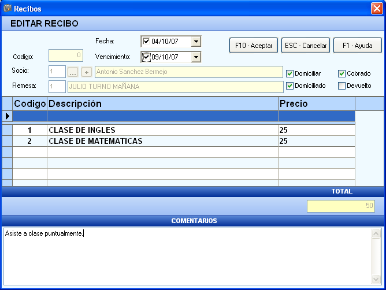Click the Fecha date value 04/10/07
Viewport: 386px width, 290px height.
[x=165, y=42]
